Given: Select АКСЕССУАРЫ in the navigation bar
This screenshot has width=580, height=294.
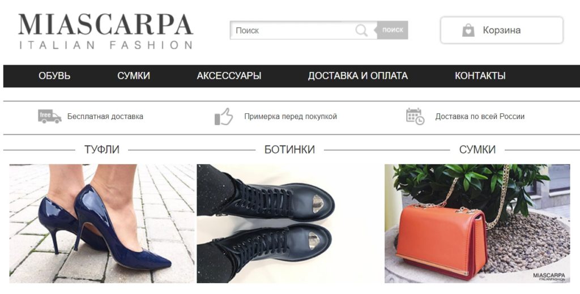Looking at the screenshot, I should (x=229, y=76).
